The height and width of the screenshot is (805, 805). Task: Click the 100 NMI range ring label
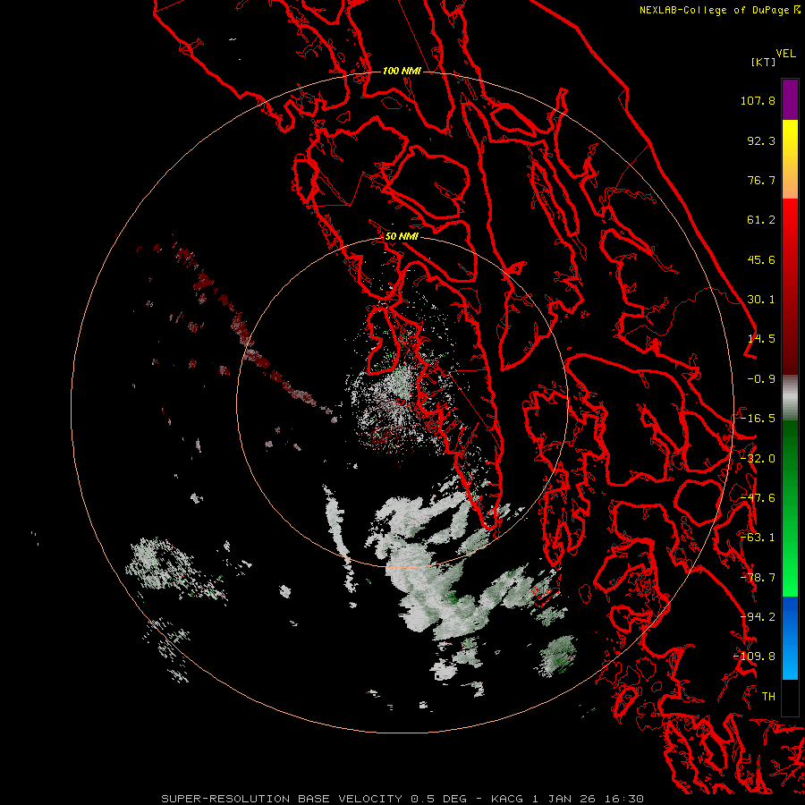402,71
